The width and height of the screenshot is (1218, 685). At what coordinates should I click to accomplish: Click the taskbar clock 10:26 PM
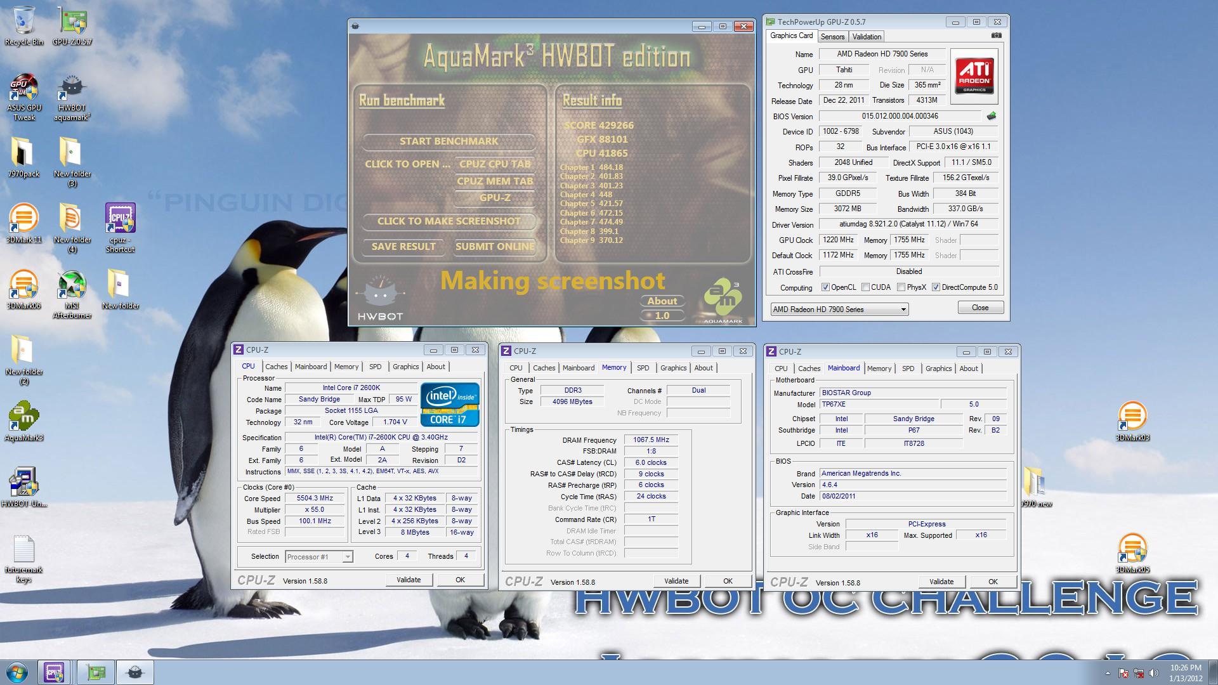pos(1186,672)
